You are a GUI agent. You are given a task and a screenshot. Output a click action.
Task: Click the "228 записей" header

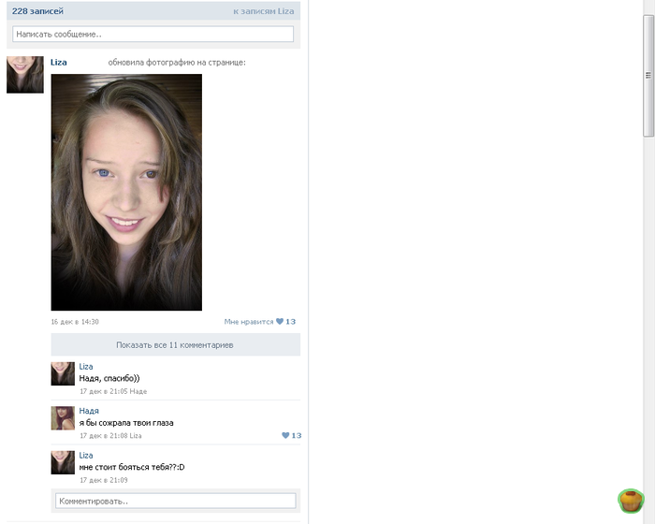pos(37,11)
